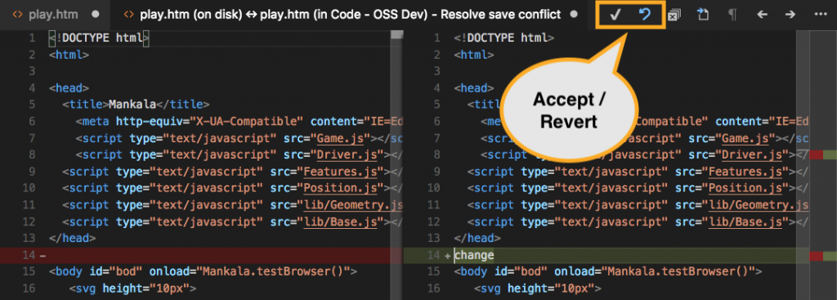The width and height of the screenshot is (837, 300).
Task: Click the </head> closing tag in the Code - OSS Dev editor
Action: tap(477, 238)
